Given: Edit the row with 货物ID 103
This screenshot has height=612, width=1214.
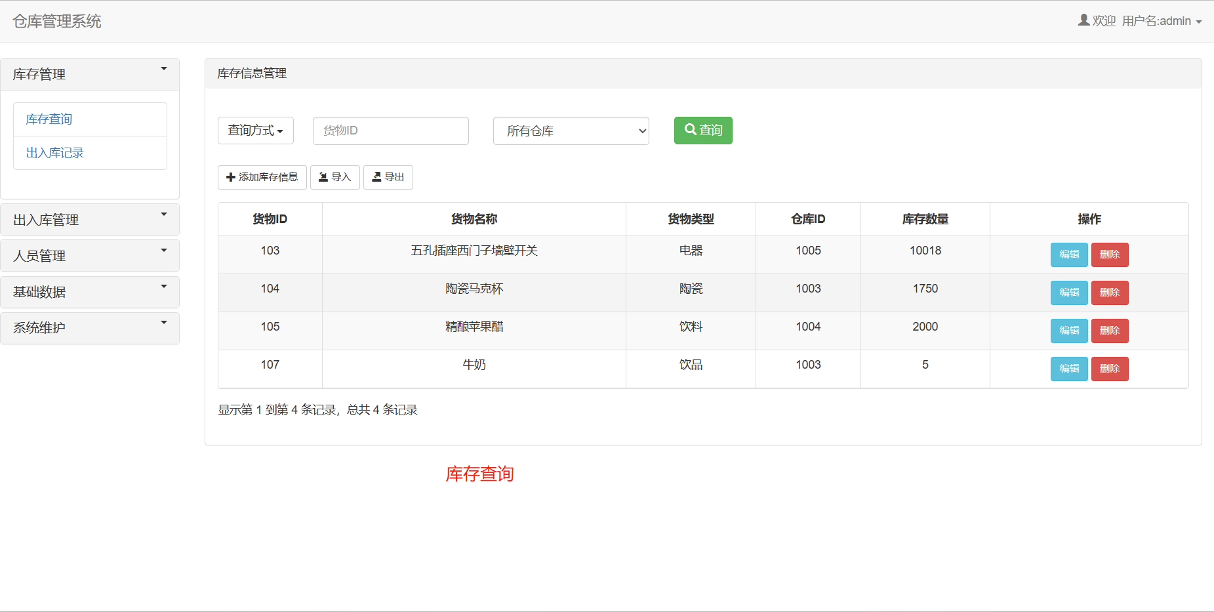Looking at the screenshot, I should pyautogui.click(x=1069, y=255).
